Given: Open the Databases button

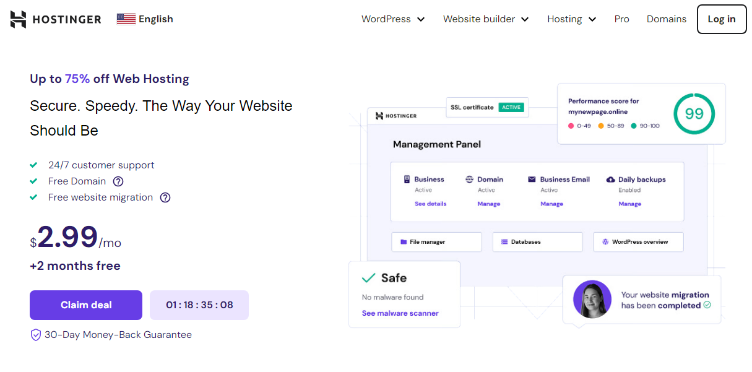Looking at the screenshot, I should click(x=538, y=242).
